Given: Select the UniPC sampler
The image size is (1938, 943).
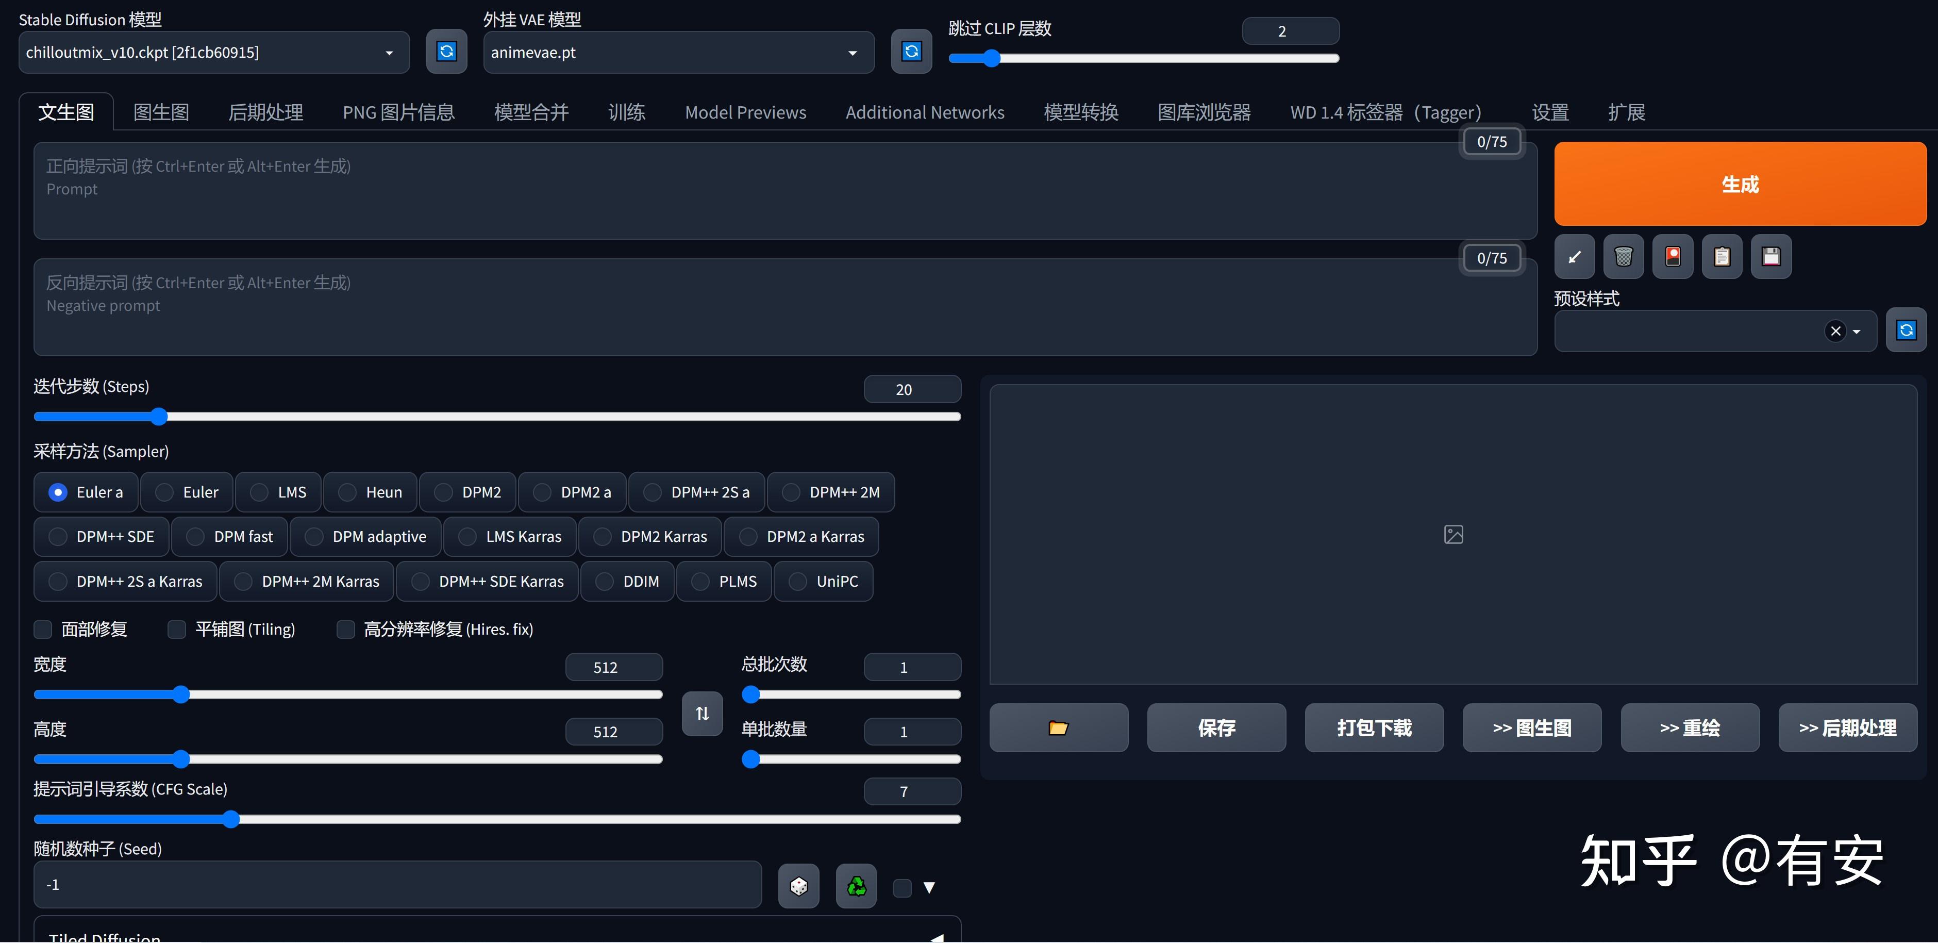Looking at the screenshot, I should coord(824,581).
